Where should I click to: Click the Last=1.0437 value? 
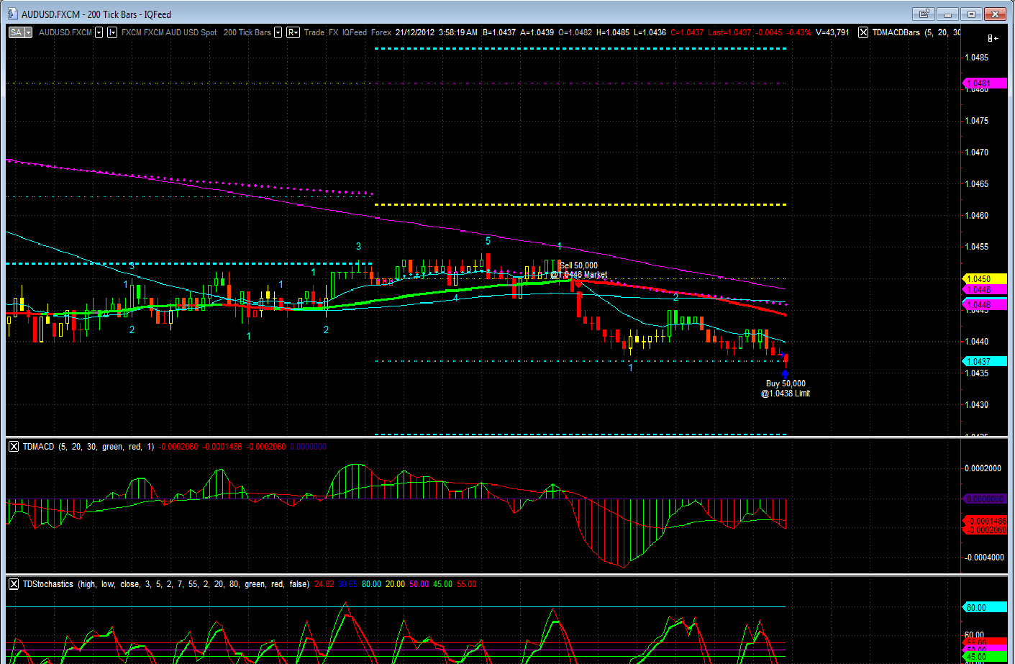click(x=729, y=32)
